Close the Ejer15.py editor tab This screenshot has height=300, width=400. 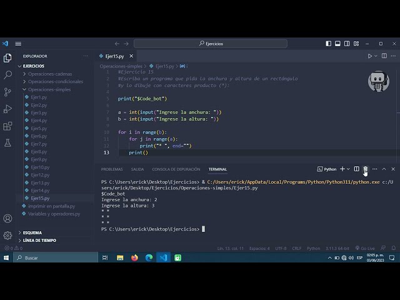point(131,56)
